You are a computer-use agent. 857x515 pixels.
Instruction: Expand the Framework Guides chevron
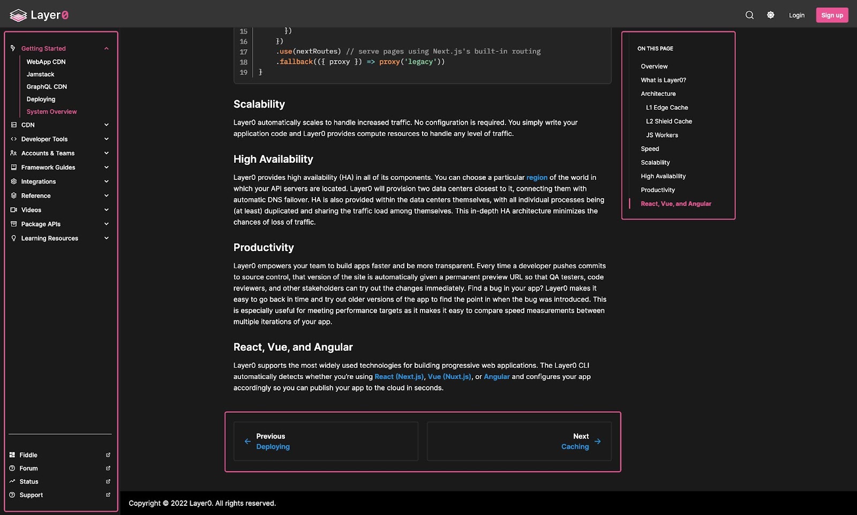107,167
